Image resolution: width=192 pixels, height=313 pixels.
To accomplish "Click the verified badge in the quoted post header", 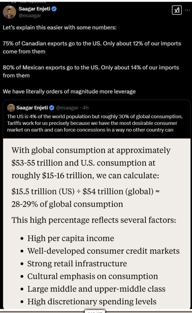I will (x=52, y=107).
